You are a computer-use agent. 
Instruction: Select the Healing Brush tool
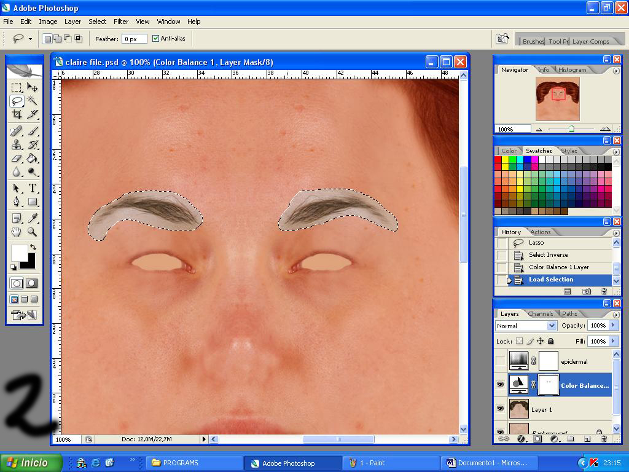[17, 132]
